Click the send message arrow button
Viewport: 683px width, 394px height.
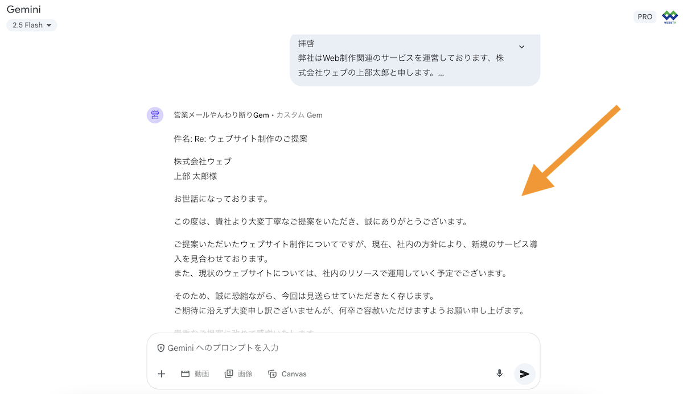[x=524, y=374]
